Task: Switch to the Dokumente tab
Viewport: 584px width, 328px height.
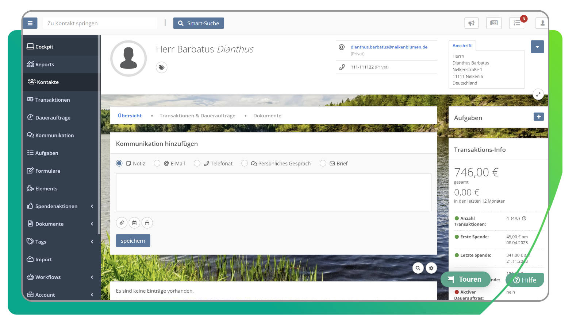Action: 267,116
